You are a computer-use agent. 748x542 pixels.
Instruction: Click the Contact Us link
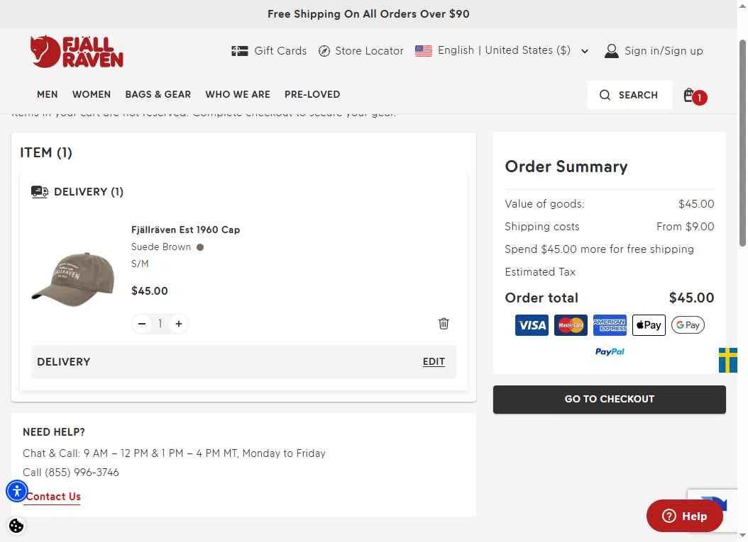click(x=53, y=497)
